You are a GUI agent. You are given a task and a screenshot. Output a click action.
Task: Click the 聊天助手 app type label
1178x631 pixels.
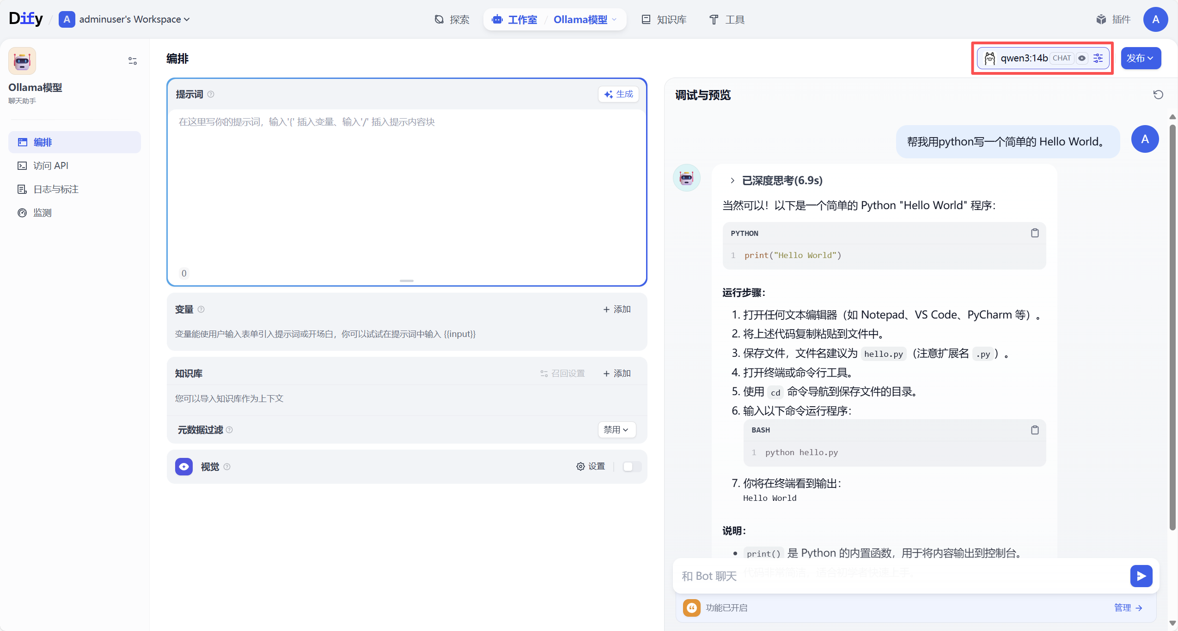pyautogui.click(x=22, y=101)
